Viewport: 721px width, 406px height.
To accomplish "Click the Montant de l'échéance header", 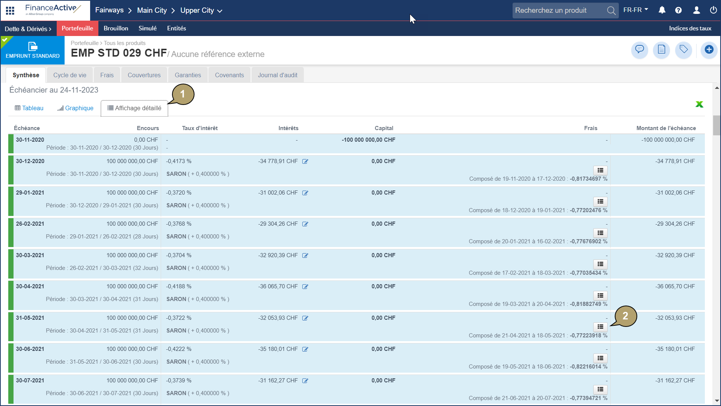I will (x=666, y=128).
